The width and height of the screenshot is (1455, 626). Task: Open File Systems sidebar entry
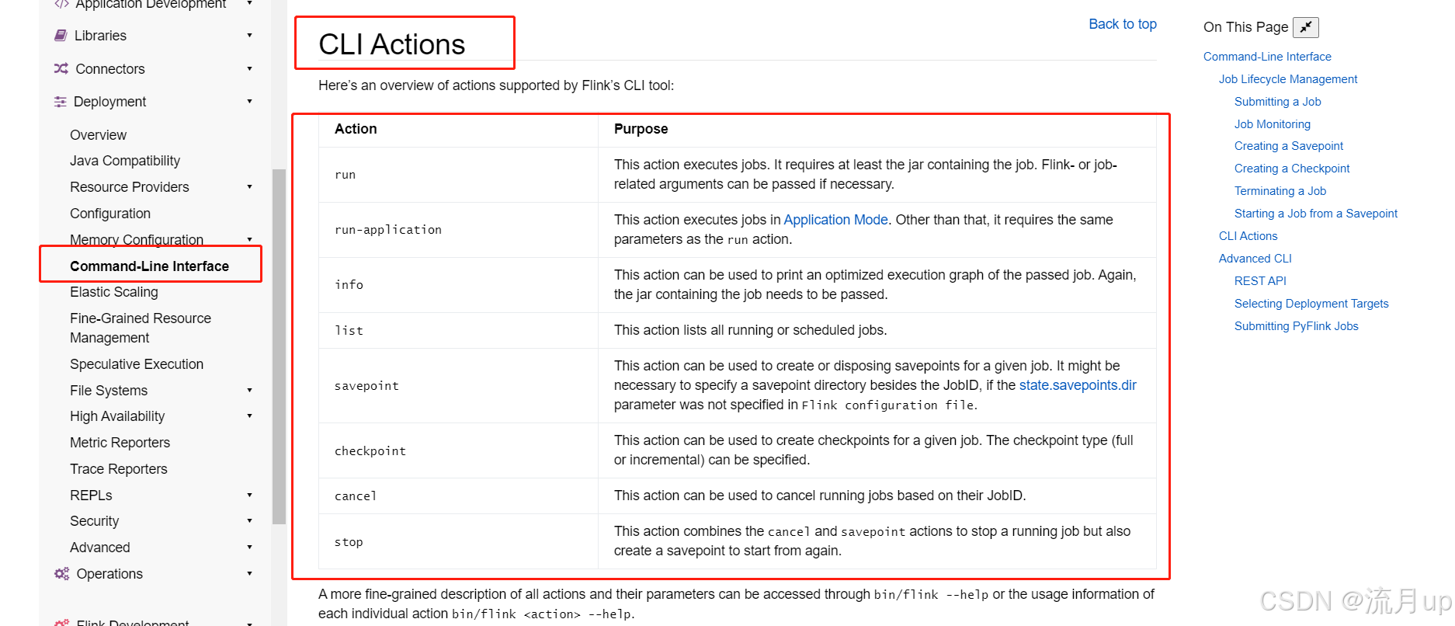pos(109,391)
